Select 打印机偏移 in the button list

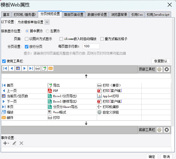[119, 107]
